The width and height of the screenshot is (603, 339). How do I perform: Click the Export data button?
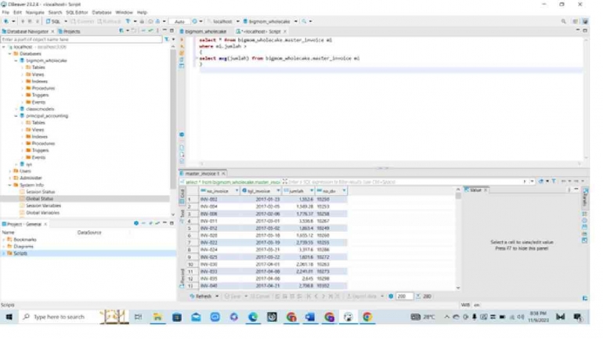click(x=363, y=297)
